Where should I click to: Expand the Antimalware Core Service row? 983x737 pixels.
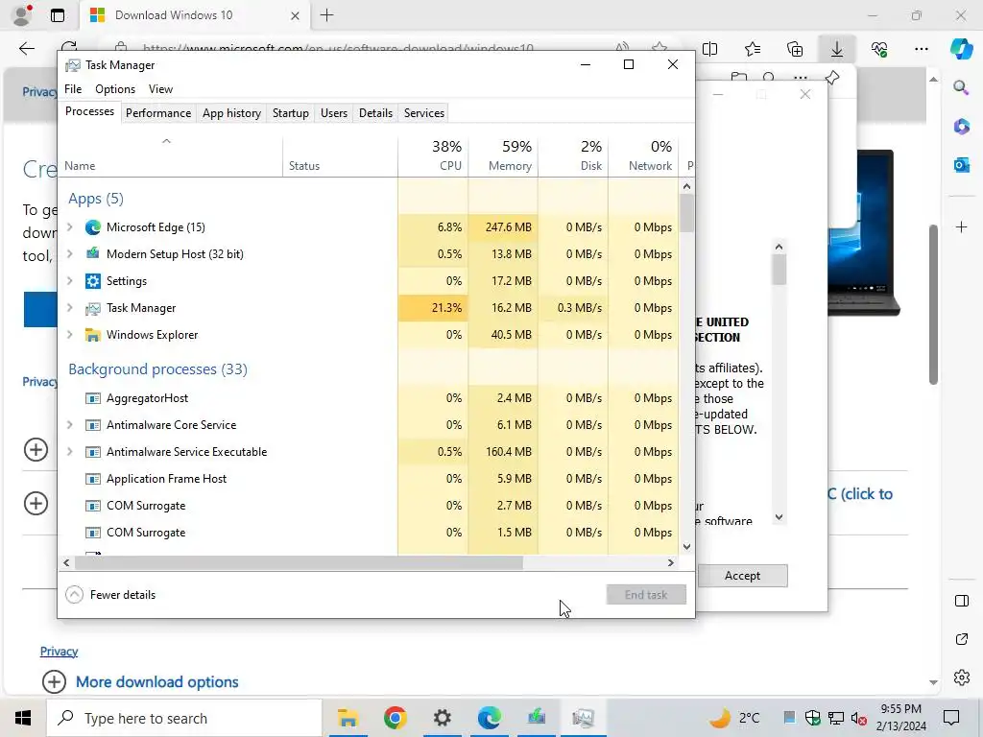(x=69, y=425)
